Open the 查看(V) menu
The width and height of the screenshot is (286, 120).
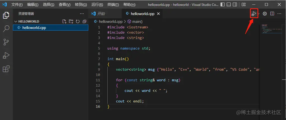coord(64,5)
